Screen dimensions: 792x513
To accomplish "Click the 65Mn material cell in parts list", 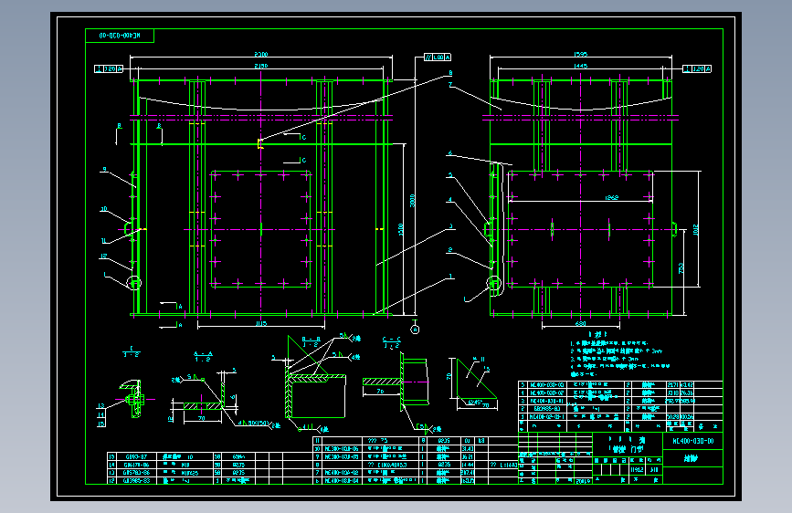I will pos(238,456).
